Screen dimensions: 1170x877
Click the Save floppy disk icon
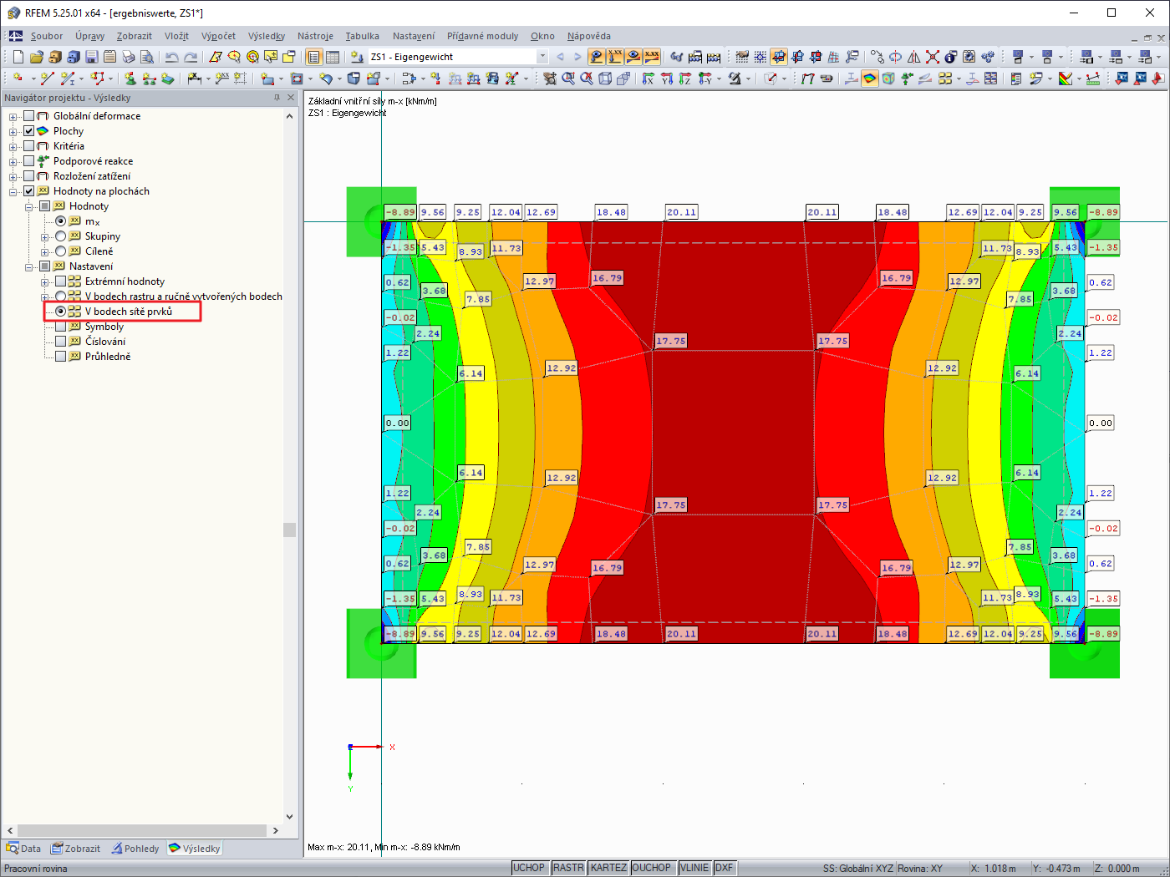pos(92,57)
